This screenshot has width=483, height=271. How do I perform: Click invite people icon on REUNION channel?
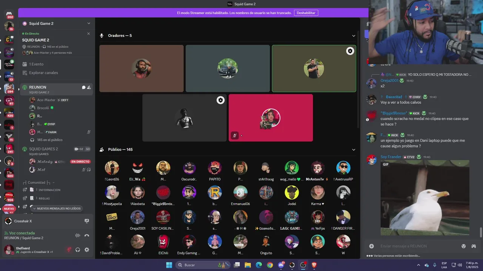point(89,87)
